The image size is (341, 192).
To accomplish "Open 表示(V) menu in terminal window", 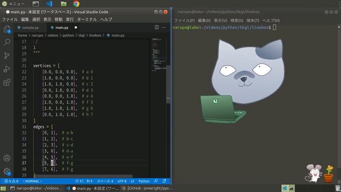I will point(220,20).
